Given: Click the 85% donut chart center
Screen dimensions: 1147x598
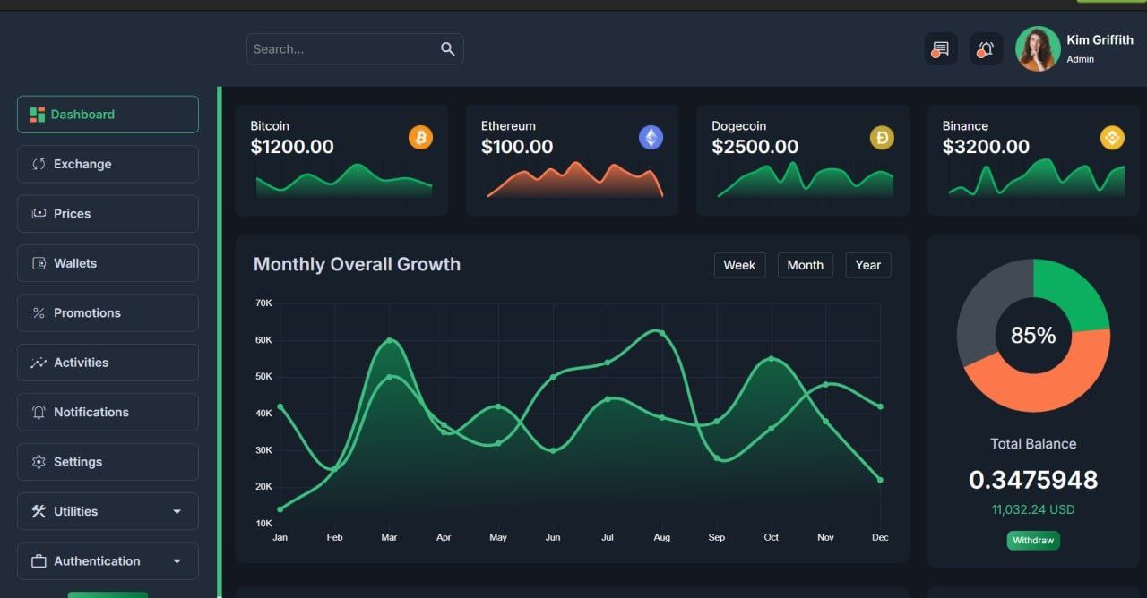Looking at the screenshot, I should [1033, 336].
